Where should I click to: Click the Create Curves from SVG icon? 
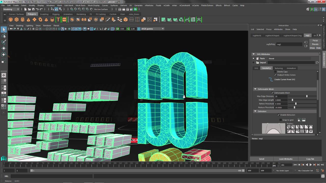[270, 79]
